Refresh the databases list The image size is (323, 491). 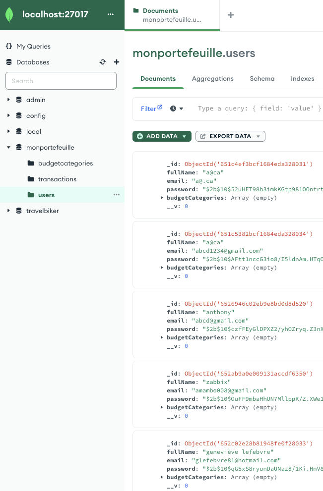pos(103,62)
